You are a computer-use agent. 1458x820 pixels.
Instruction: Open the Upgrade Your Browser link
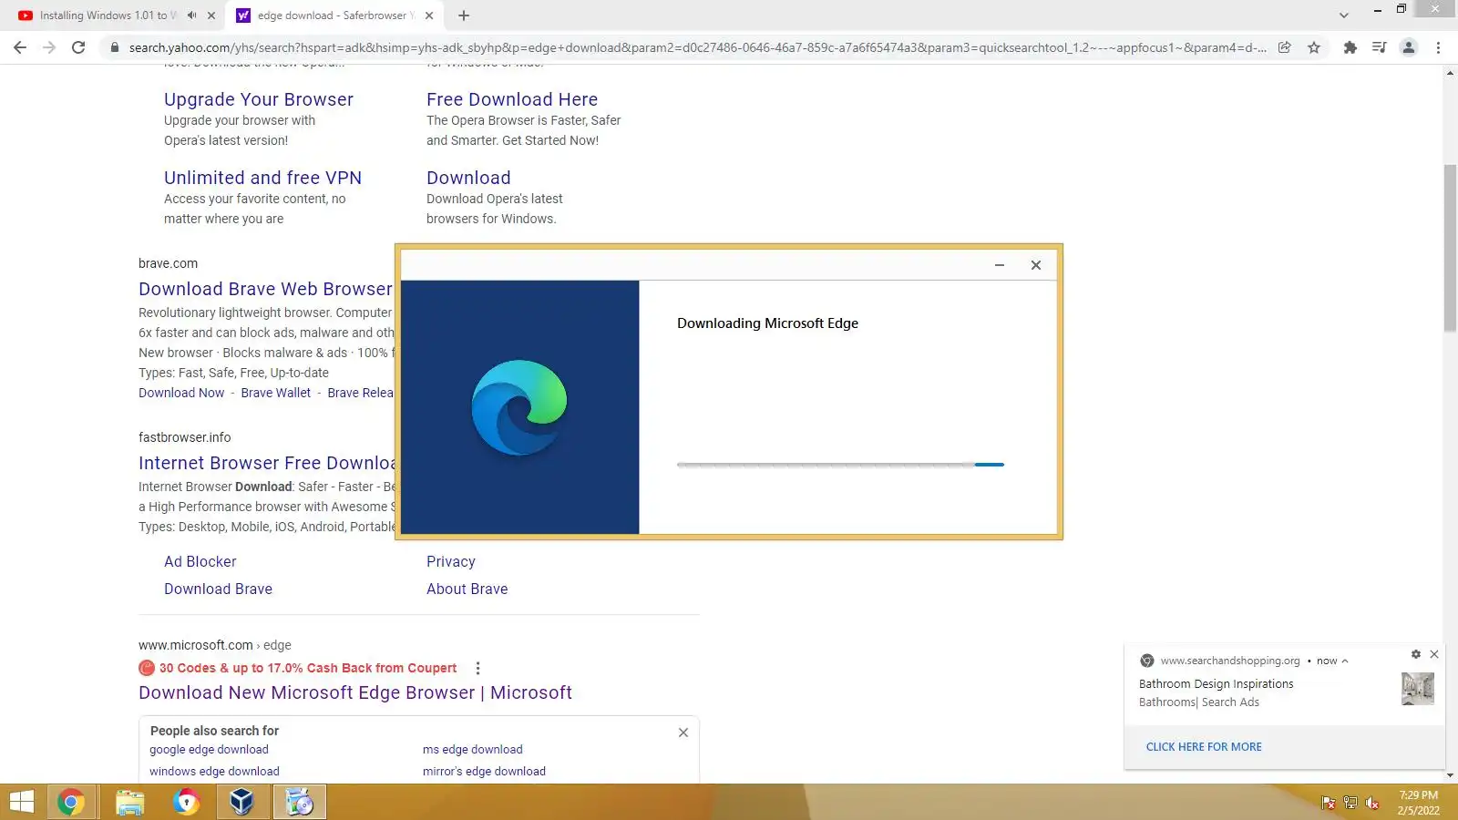tap(259, 99)
